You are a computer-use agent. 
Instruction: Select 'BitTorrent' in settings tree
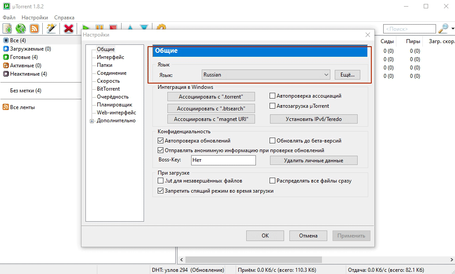(x=108, y=89)
